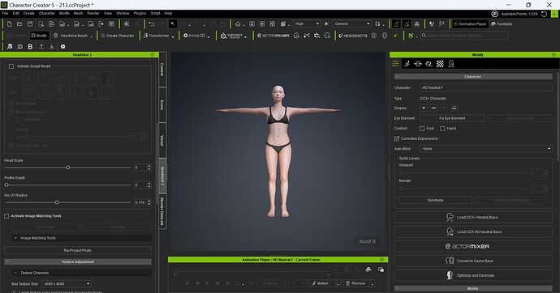
Task: Click the Undo arrow icon
Action: tap(152, 23)
